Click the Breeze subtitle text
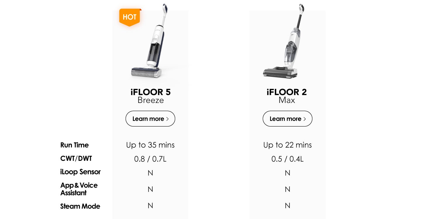This screenshot has width=438, height=219. coord(151,100)
